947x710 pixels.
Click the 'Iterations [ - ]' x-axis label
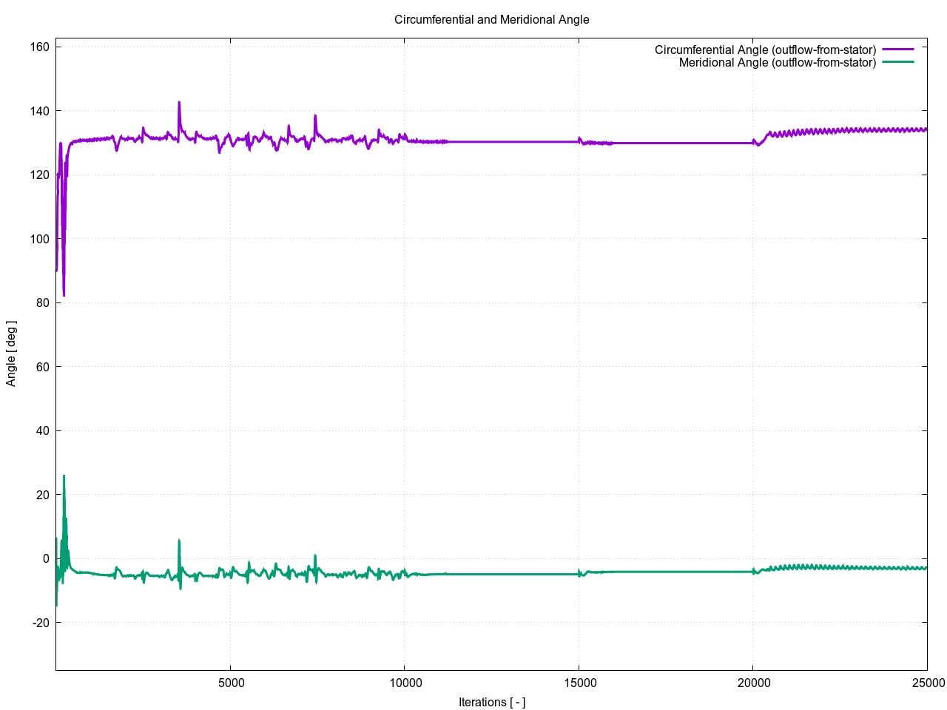tap(491, 702)
